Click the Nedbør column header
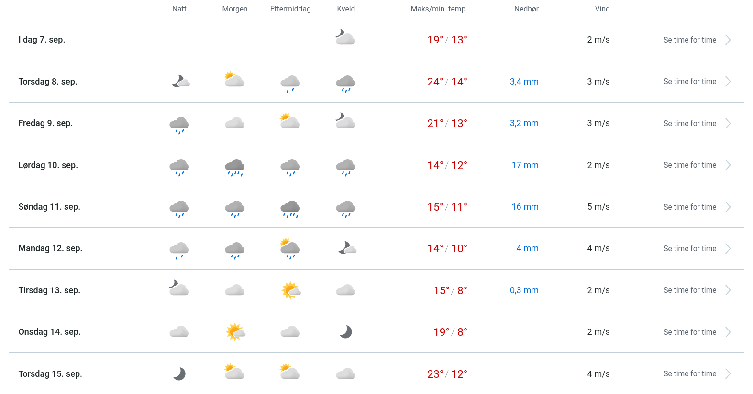753x394 pixels. click(x=526, y=9)
